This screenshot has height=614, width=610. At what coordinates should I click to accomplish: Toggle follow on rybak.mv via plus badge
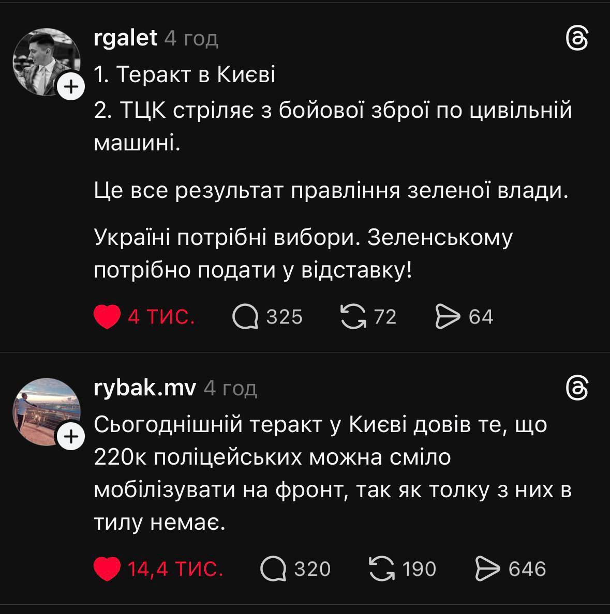coord(70,437)
